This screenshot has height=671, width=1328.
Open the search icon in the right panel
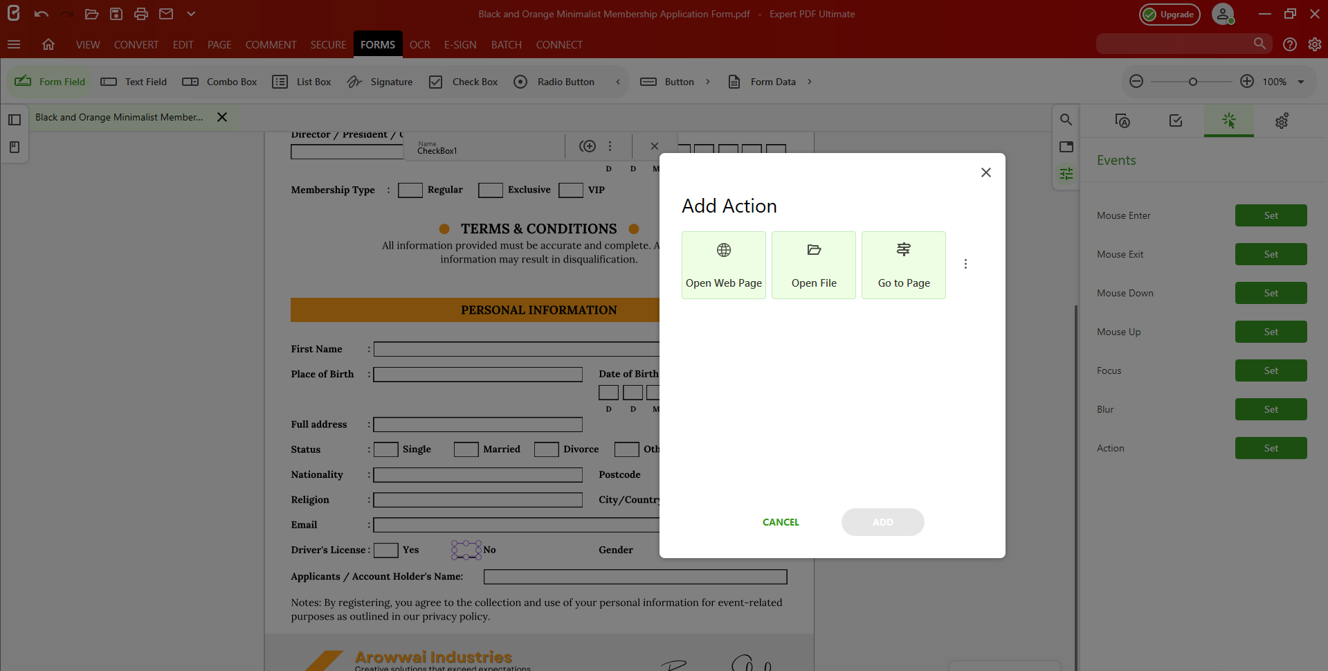1066,119
